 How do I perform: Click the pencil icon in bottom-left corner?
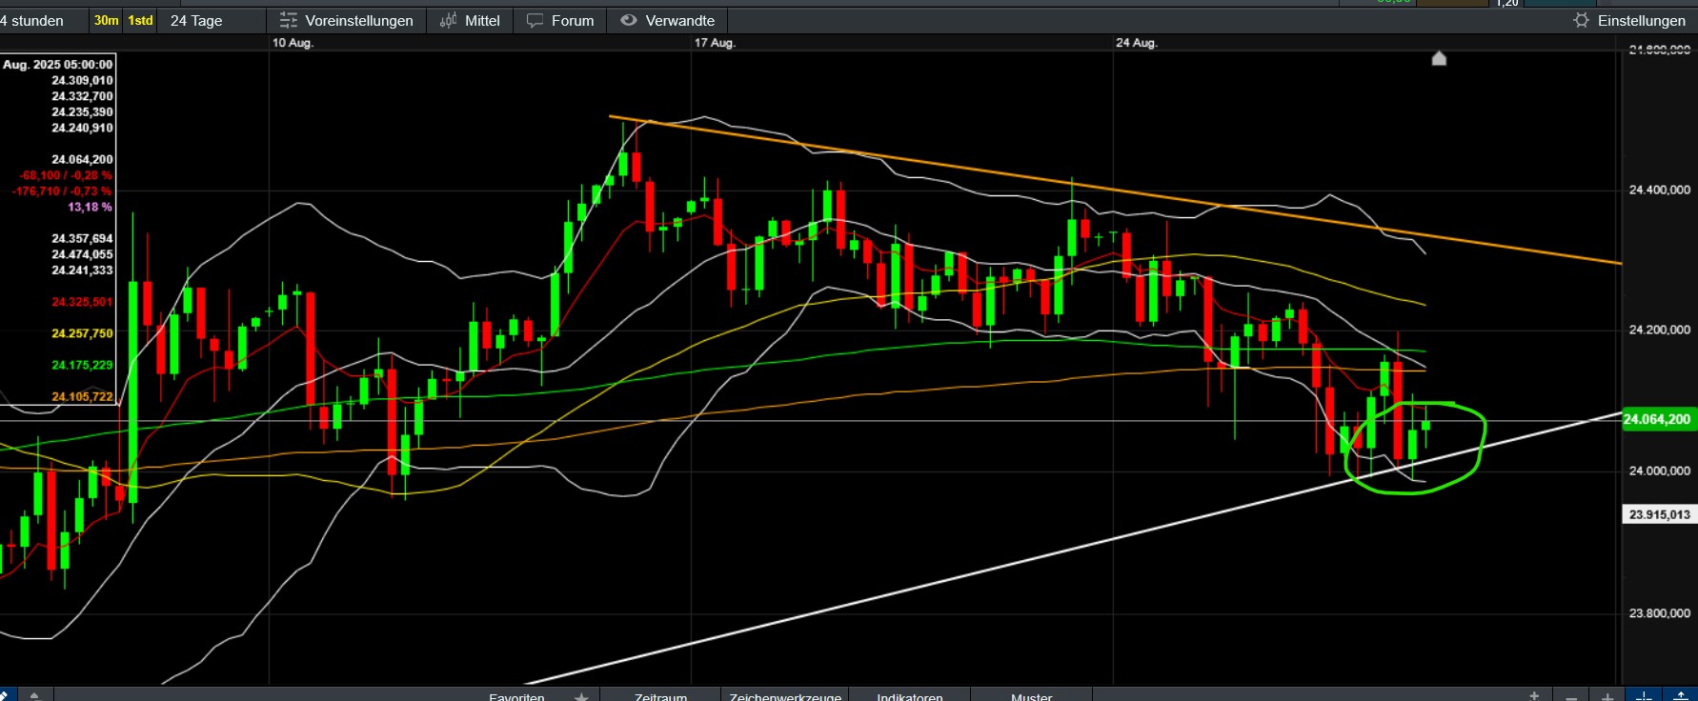(x=5, y=695)
